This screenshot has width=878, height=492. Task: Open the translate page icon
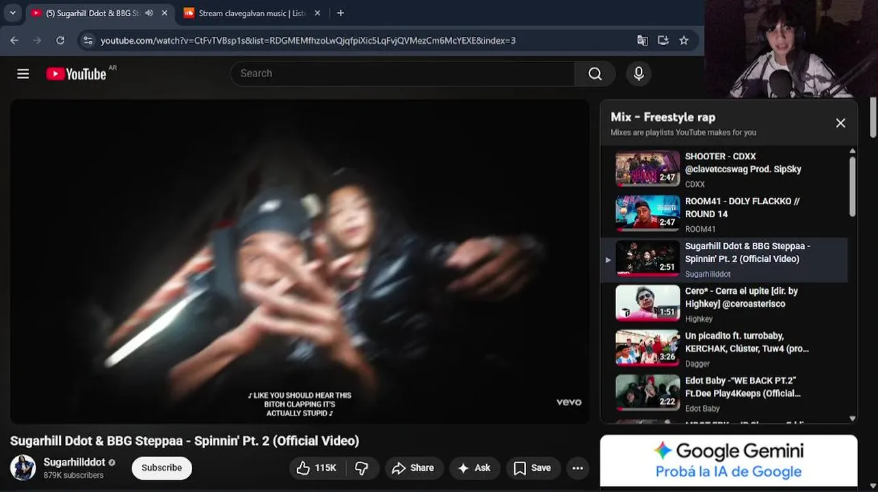tap(642, 40)
